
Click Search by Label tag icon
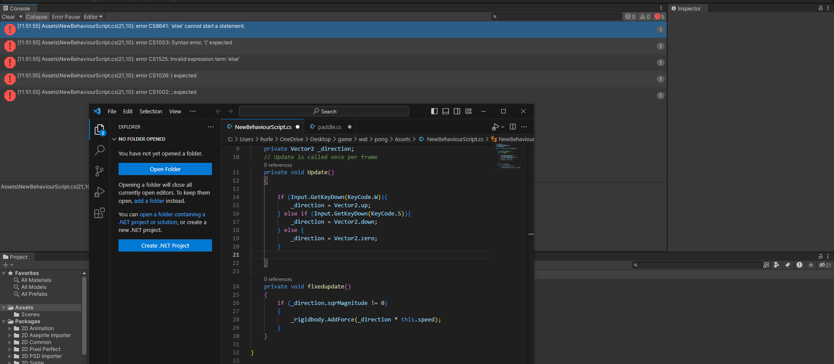788,265
